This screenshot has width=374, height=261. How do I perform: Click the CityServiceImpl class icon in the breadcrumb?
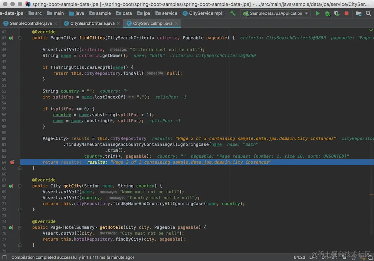pyautogui.click(x=185, y=13)
